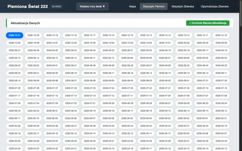Choose date 2026-10-01

(165, 43)
